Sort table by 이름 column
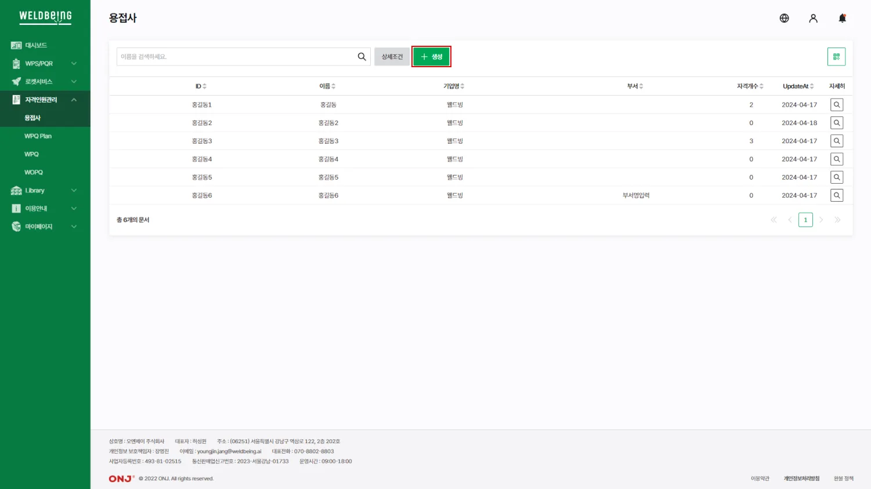871x489 pixels. point(327,86)
